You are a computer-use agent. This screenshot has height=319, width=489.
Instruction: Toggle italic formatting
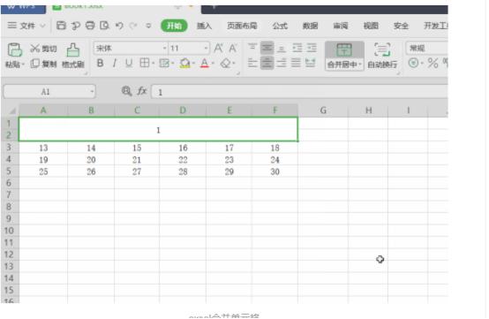pyautogui.click(x=115, y=64)
